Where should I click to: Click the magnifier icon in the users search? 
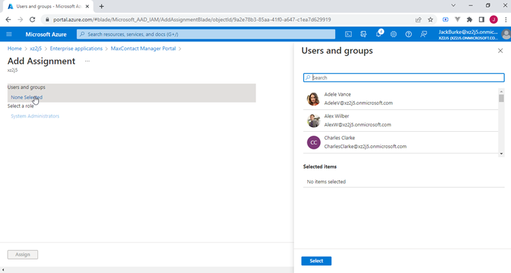308,77
